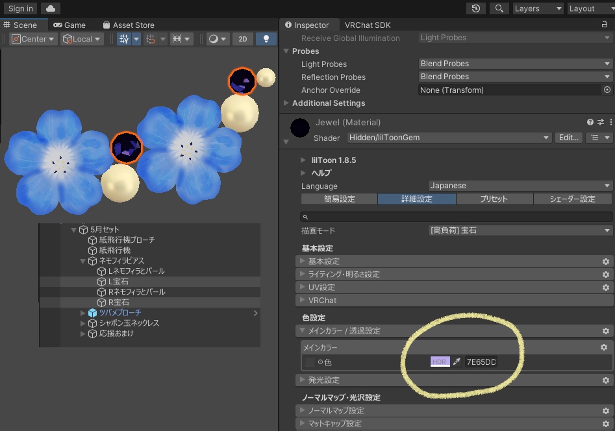Switch to the VRChat SDK tab

[x=368, y=25]
